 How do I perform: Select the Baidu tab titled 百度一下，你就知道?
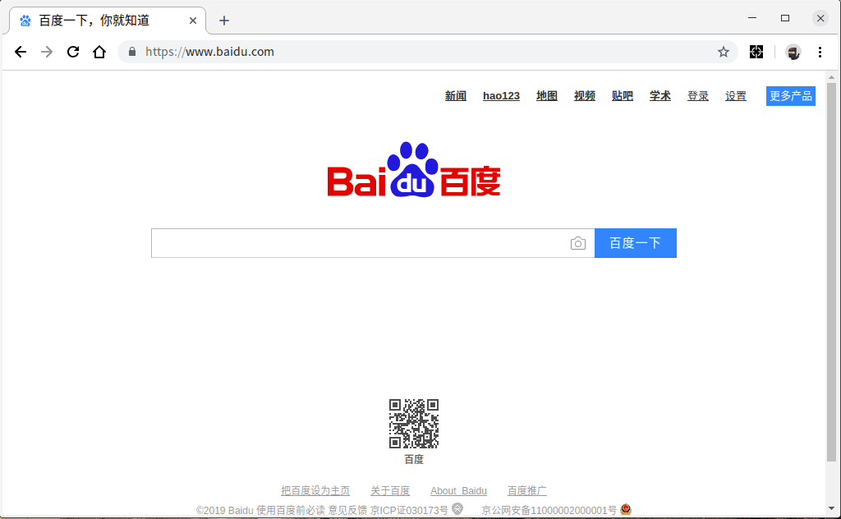pos(108,21)
